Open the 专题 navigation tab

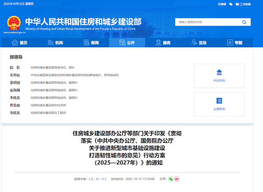tap(235, 43)
